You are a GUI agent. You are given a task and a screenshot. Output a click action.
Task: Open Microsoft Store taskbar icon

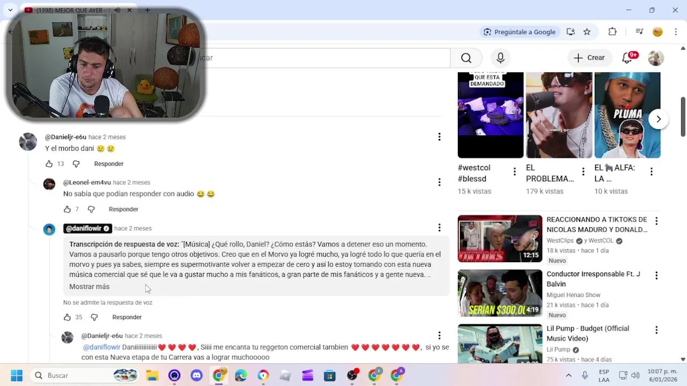[x=330, y=375]
